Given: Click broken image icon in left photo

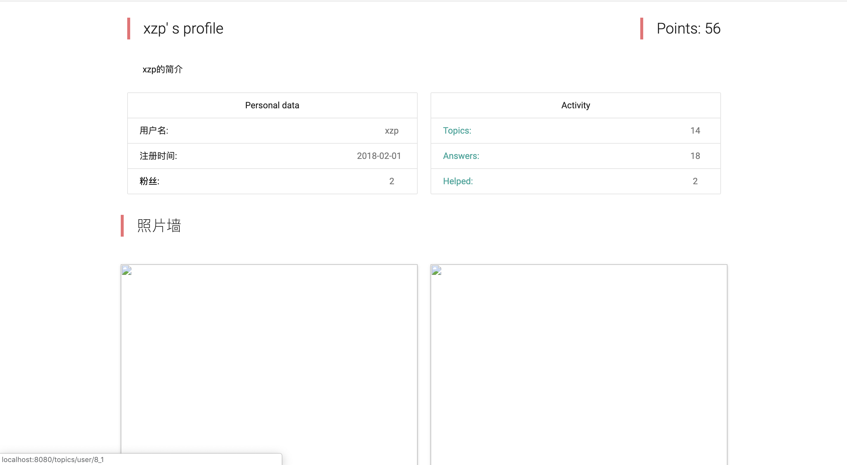Looking at the screenshot, I should 127,270.
